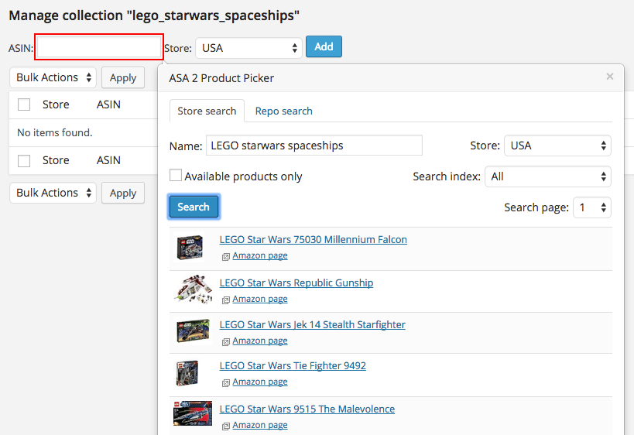Select the Store search tab

point(207,111)
